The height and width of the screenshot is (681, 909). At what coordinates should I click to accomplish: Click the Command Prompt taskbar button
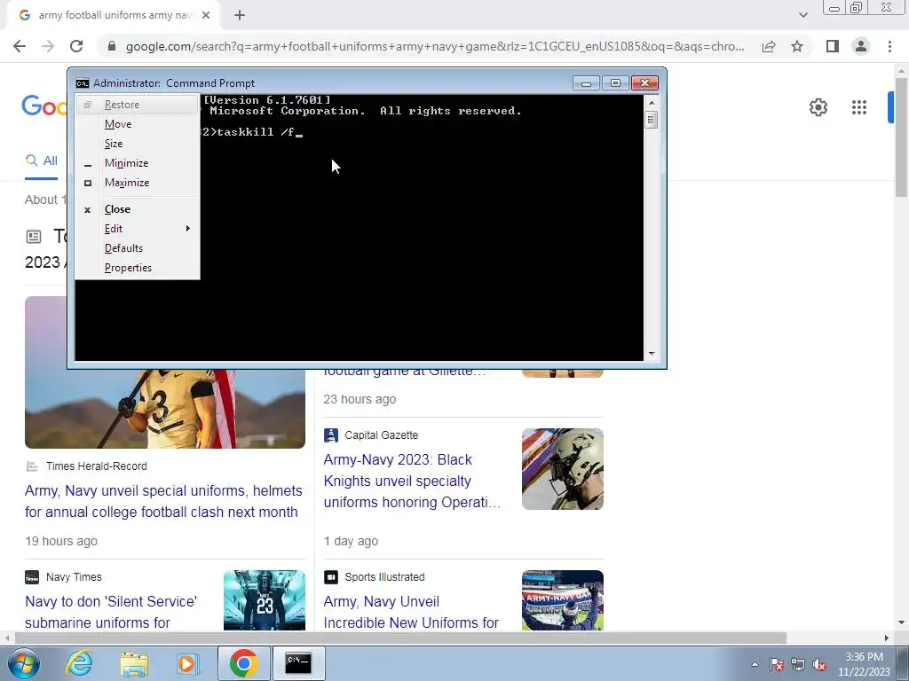point(298,663)
